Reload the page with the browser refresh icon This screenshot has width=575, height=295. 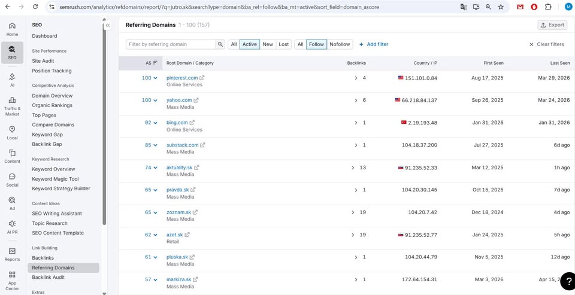[x=35, y=7]
